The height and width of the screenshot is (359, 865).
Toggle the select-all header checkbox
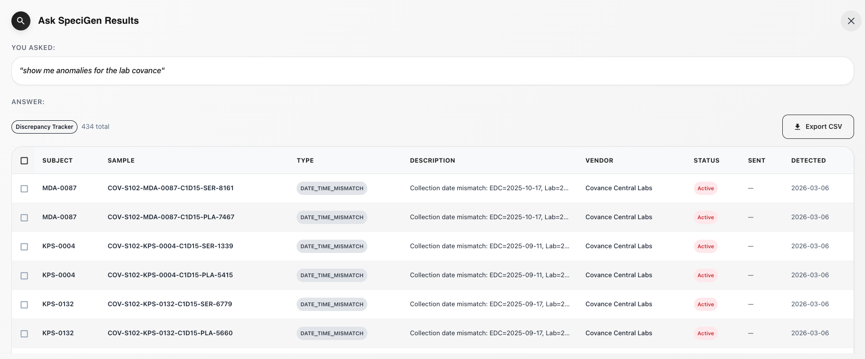coord(24,161)
